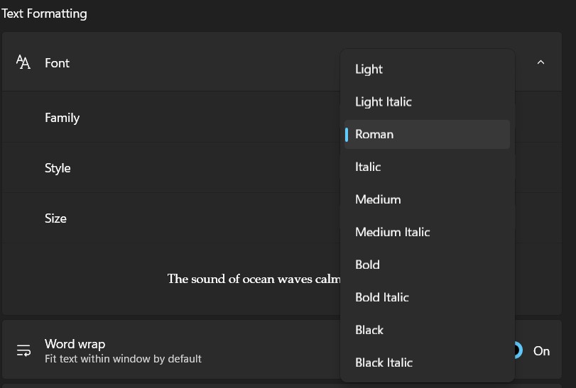Viewport: 576px width, 388px height.
Task: Click the Size row label
Action: pos(55,218)
